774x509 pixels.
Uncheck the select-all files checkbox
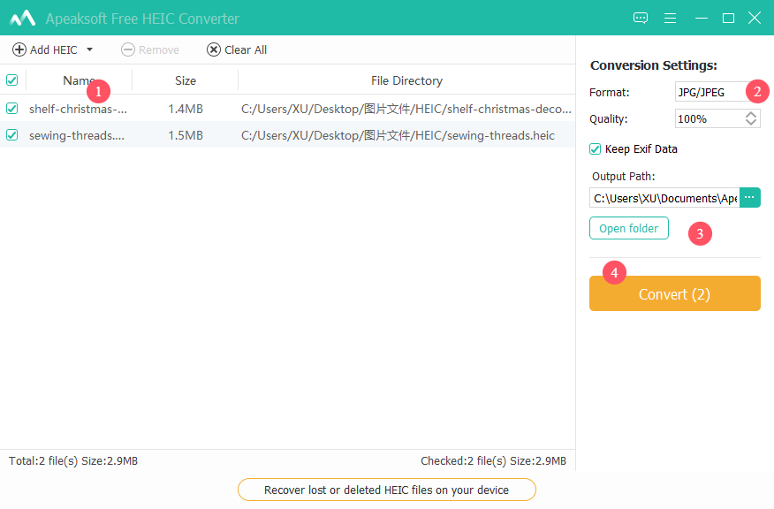[12, 80]
